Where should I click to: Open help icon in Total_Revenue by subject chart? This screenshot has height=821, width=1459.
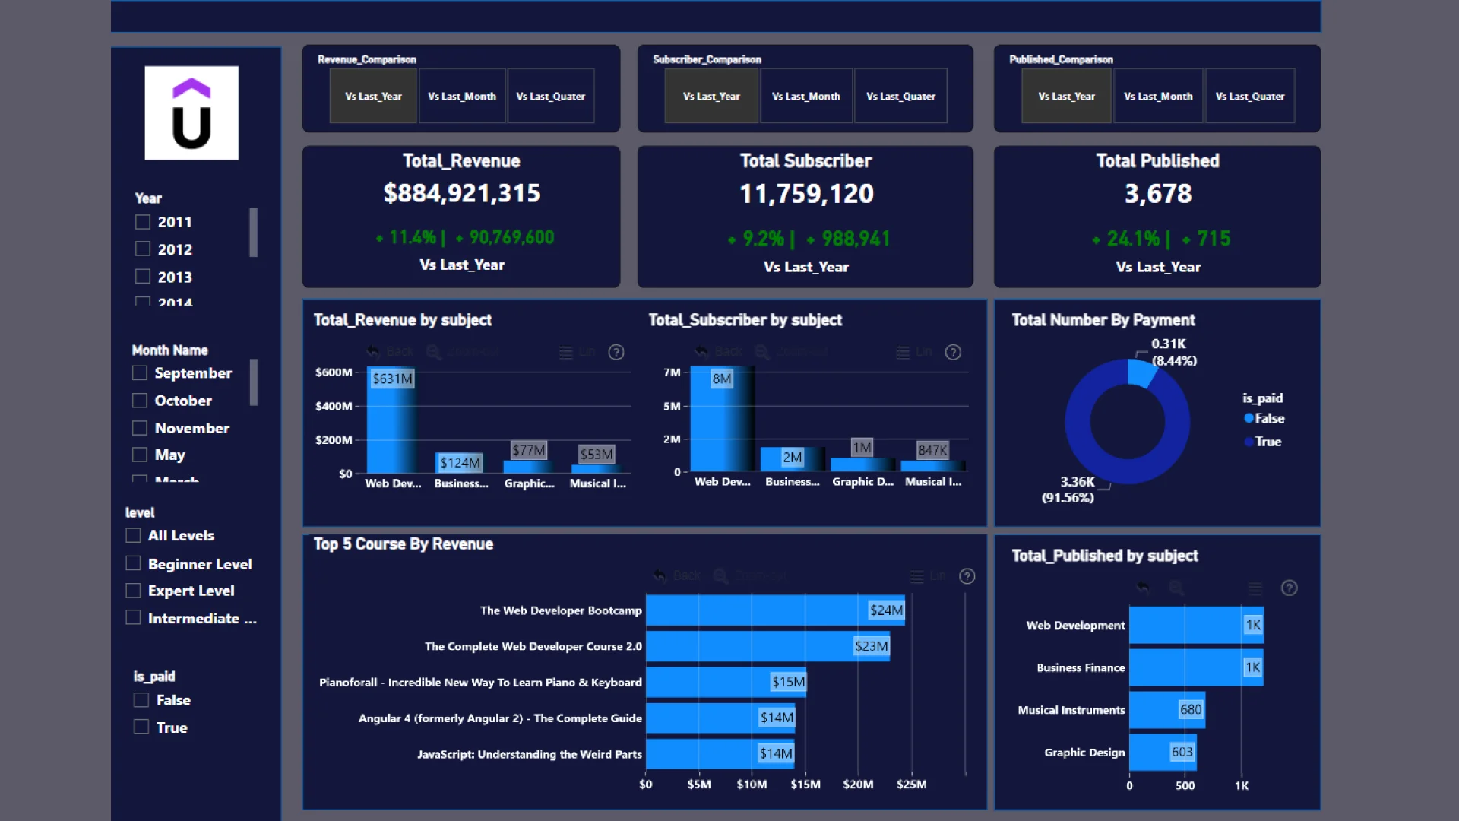pos(616,352)
